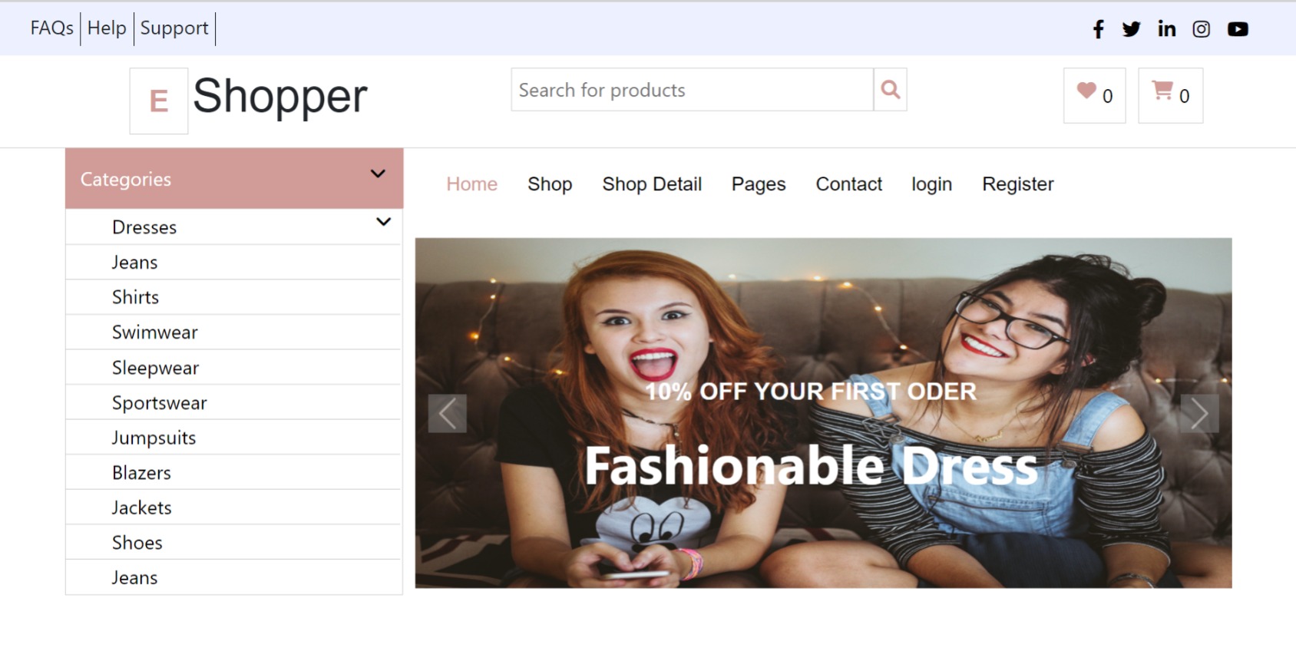Open the Twitter social icon

[x=1131, y=29]
